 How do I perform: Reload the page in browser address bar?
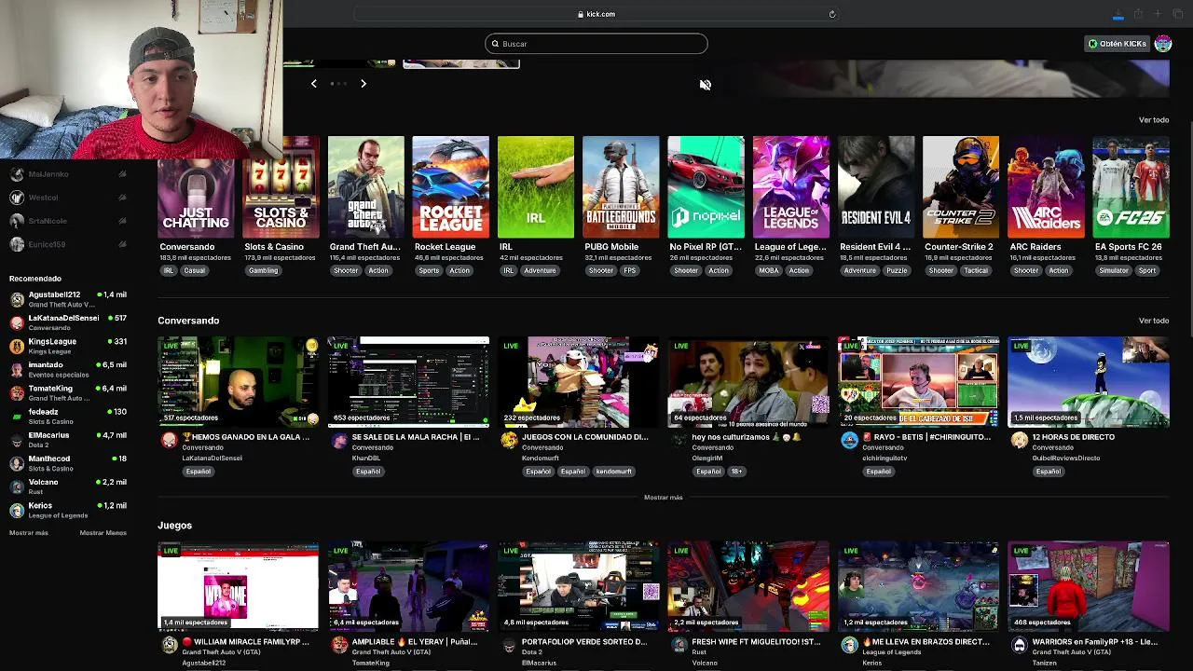[832, 14]
